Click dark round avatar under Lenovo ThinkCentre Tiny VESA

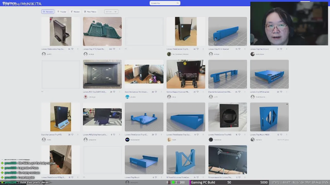tap(127, 140)
